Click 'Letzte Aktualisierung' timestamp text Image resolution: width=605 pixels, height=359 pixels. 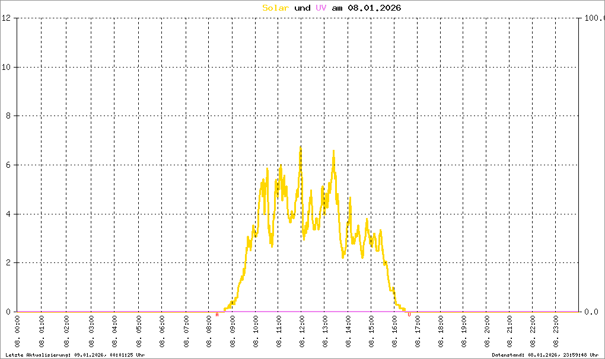(x=75, y=355)
